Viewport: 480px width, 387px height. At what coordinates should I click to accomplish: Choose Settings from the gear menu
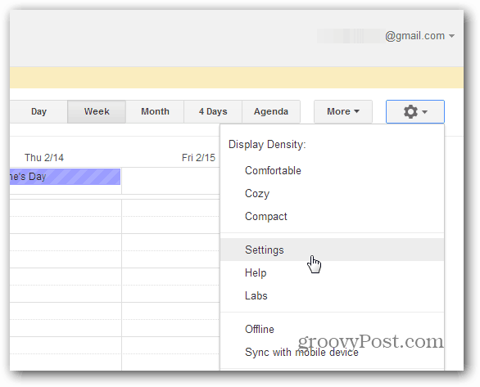click(332, 250)
